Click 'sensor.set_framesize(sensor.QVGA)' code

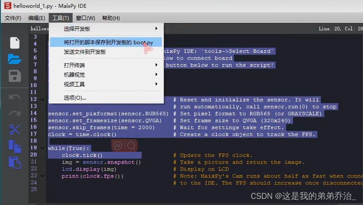tap(105, 120)
